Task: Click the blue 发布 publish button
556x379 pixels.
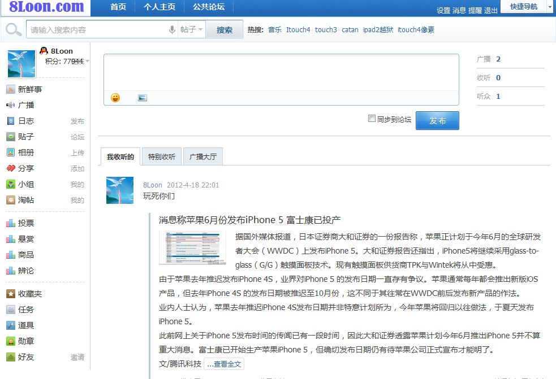Action: [437, 121]
